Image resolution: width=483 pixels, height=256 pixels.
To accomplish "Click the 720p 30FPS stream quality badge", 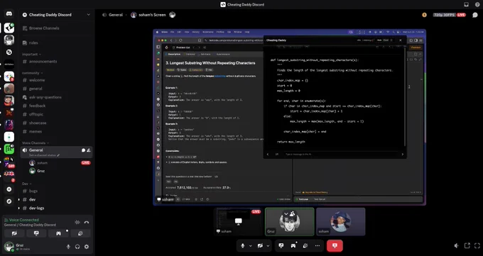I will point(444,15).
